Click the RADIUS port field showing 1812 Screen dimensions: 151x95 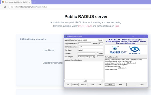click(x=101, y=40)
